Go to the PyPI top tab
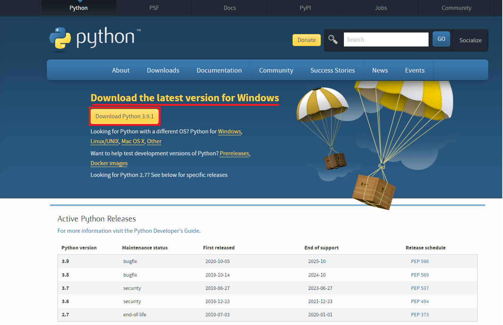 305,8
